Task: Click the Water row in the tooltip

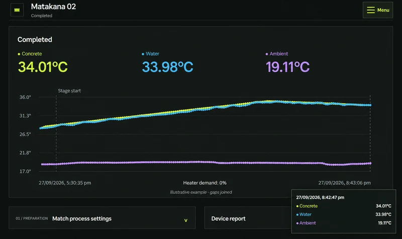Action: (x=344, y=214)
